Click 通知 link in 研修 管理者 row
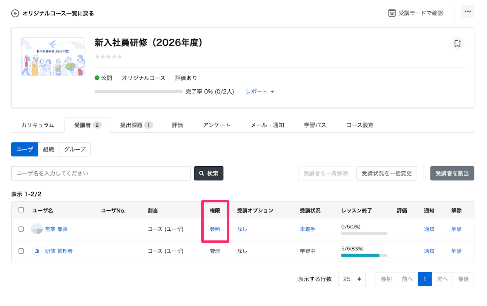This screenshot has width=487, height=306. [x=429, y=251]
